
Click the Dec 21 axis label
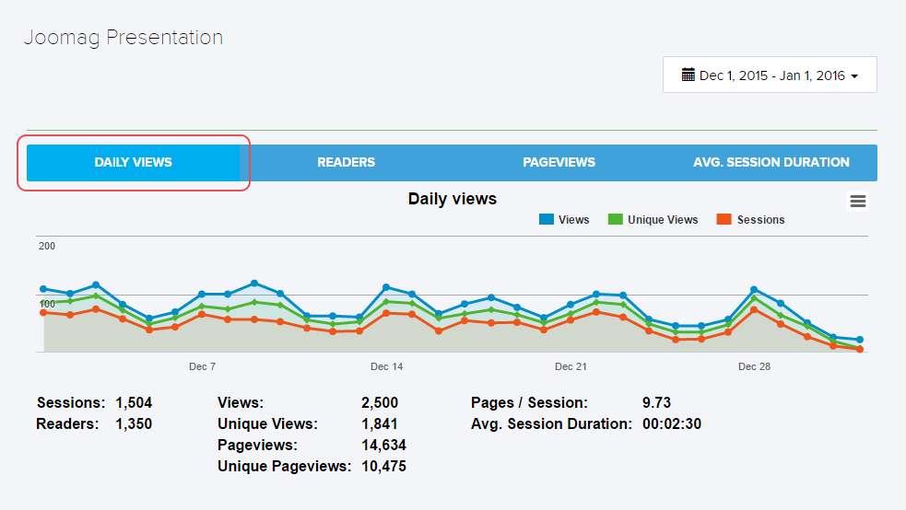click(x=571, y=366)
